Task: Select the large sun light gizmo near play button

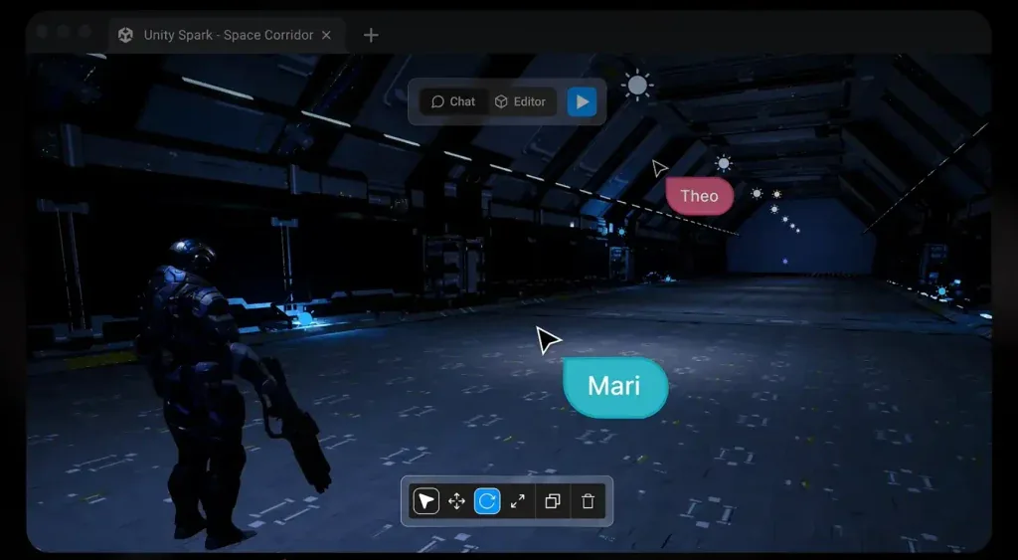Action: pyautogui.click(x=637, y=86)
